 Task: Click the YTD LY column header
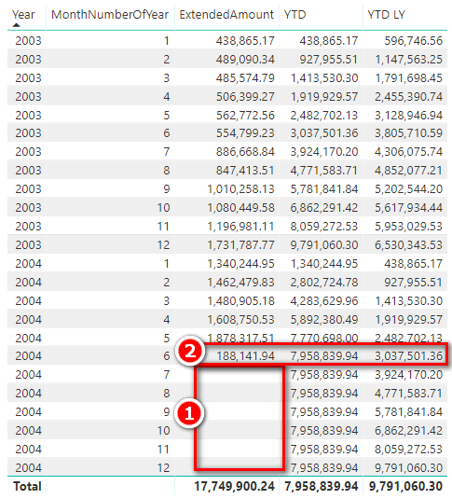(x=386, y=14)
